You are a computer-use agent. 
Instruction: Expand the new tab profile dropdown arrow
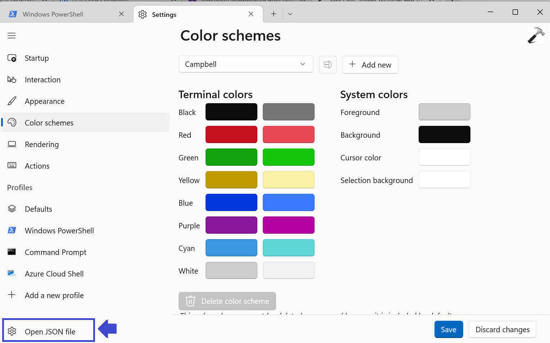290,14
